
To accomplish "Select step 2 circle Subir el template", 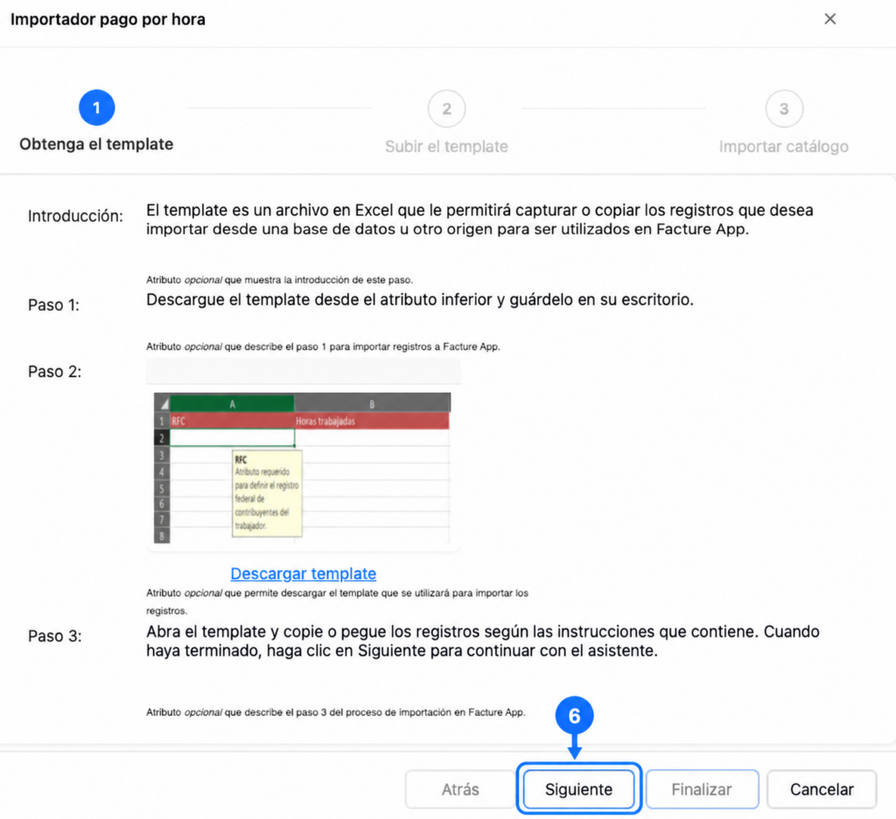I will pos(446,108).
